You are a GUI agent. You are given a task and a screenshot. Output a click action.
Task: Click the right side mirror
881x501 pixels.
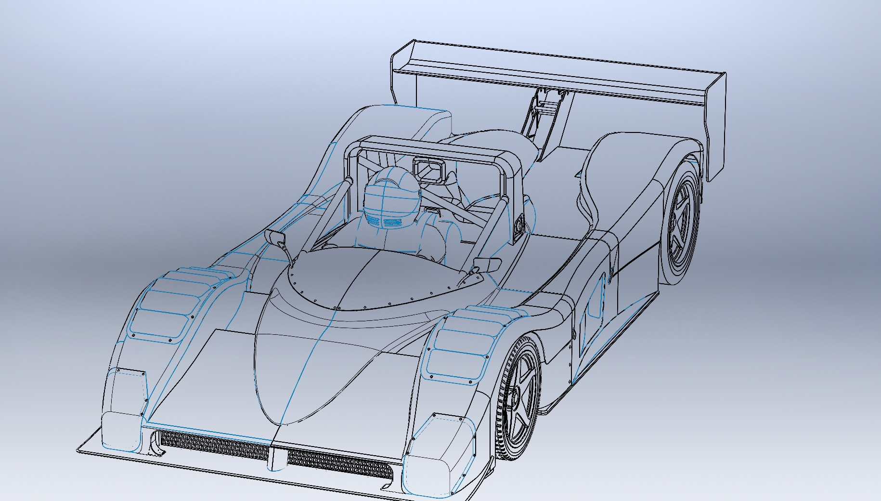click(488, 264)
